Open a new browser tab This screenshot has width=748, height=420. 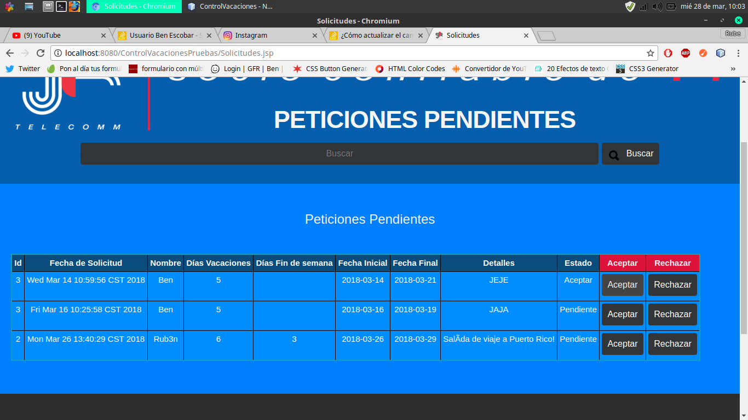tap(546, 36)
